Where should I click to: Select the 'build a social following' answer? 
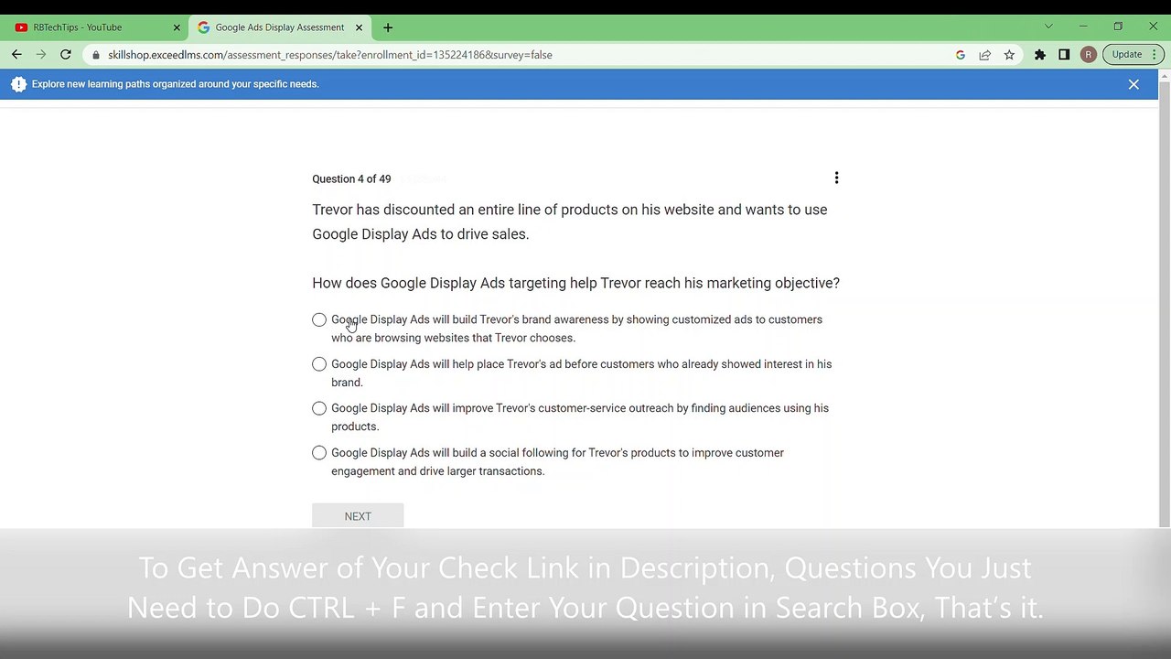click(319, 453)
